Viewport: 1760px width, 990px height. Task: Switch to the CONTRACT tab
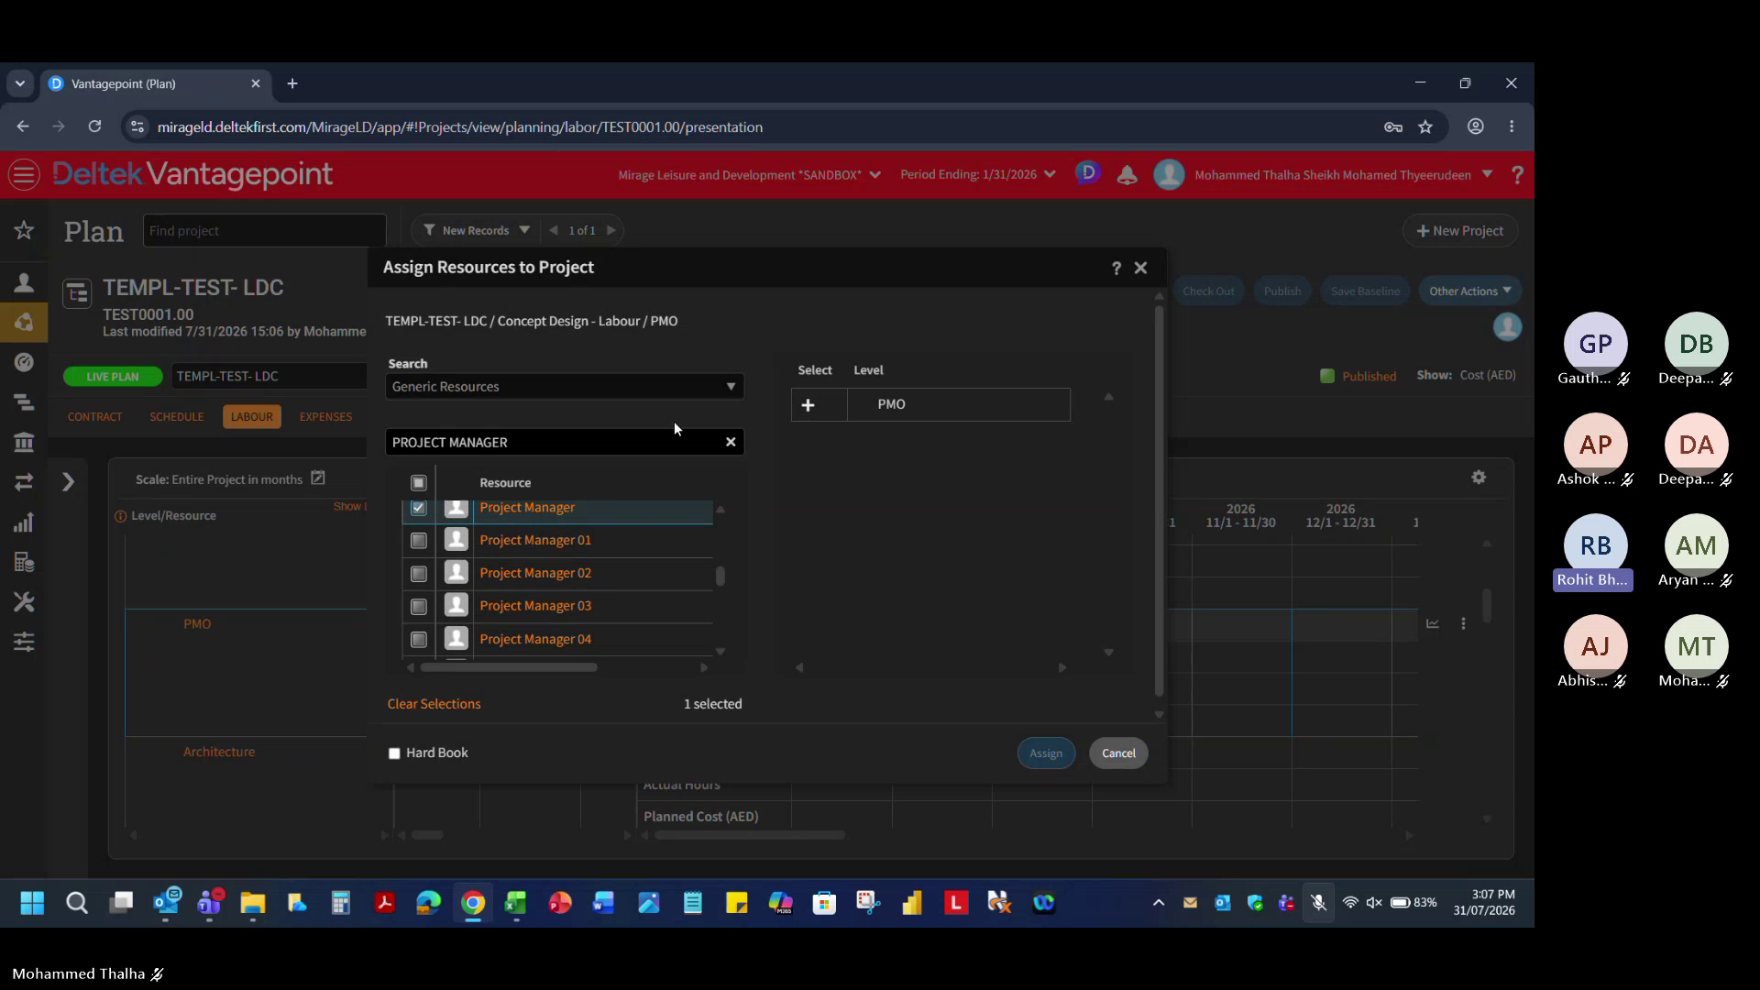(94, 417)
